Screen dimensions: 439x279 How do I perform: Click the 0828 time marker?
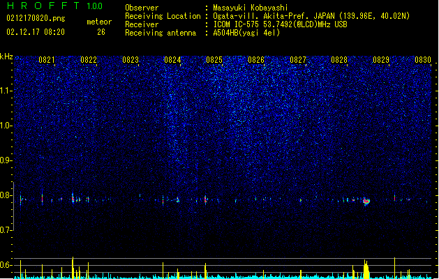339,60
